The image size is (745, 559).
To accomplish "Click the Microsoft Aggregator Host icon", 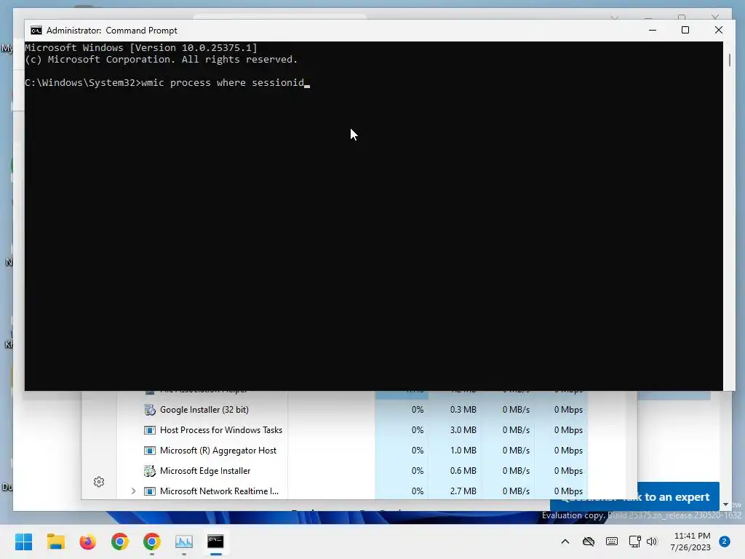I will tap(150, 450).
